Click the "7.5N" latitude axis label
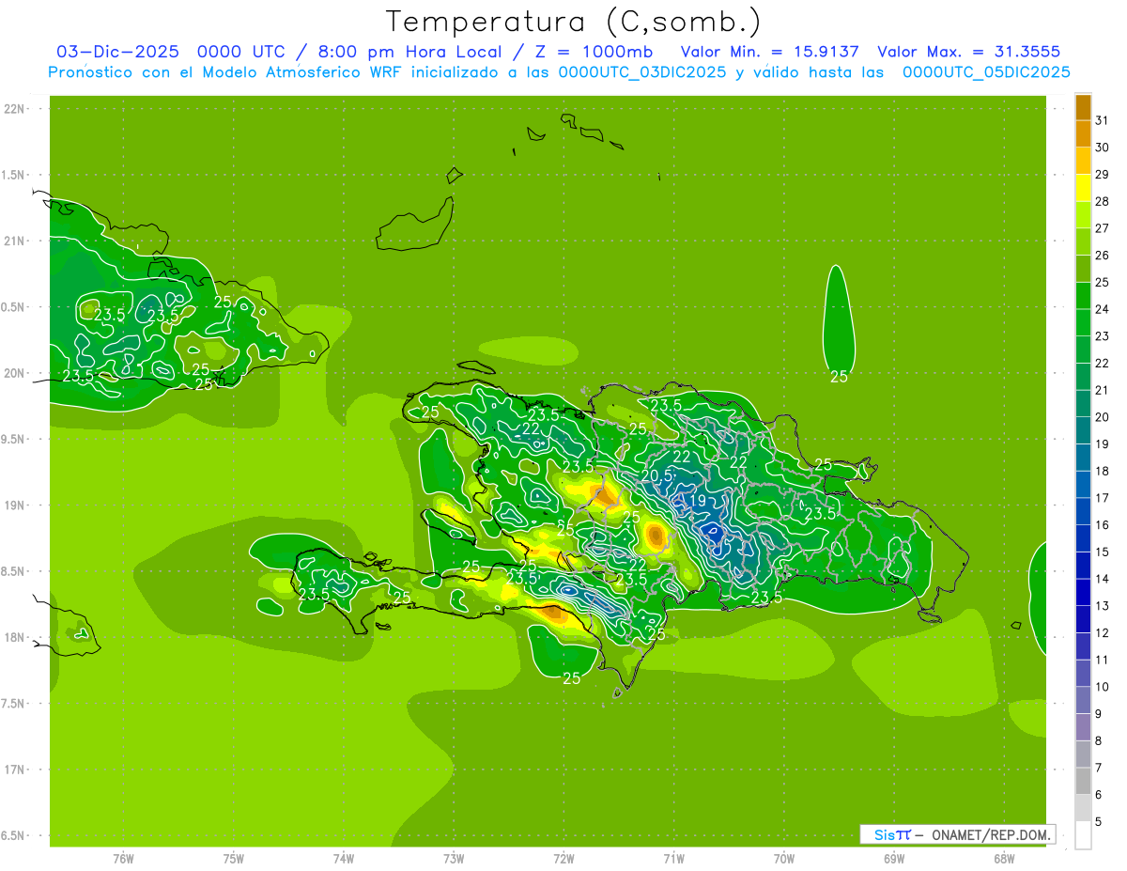Image resolution: width=1127 pixels, height=871 pixels. coord(11,704)
